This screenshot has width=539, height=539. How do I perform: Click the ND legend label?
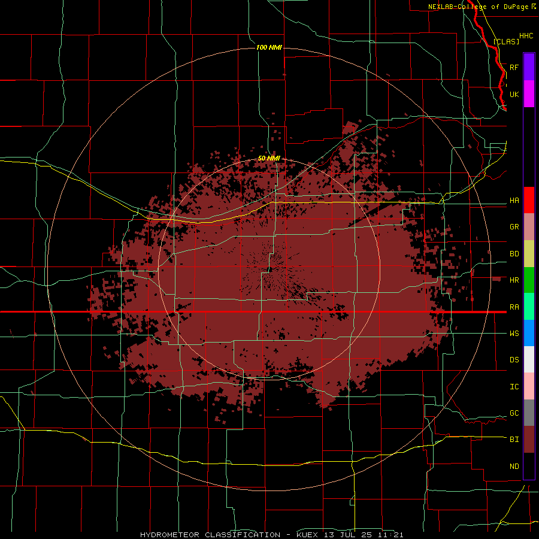coord(514,467)
